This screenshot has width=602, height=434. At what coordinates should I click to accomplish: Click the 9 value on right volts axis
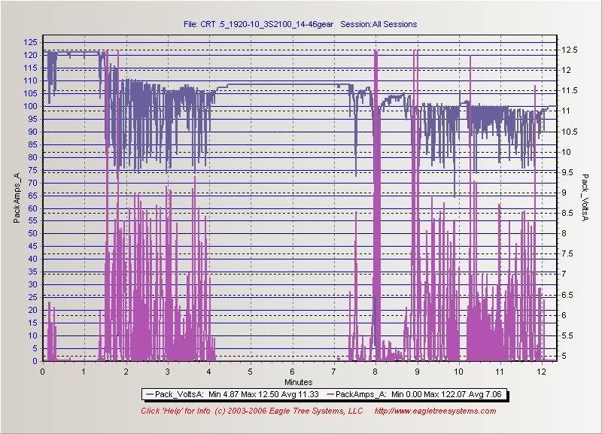(x=564, y=193)
